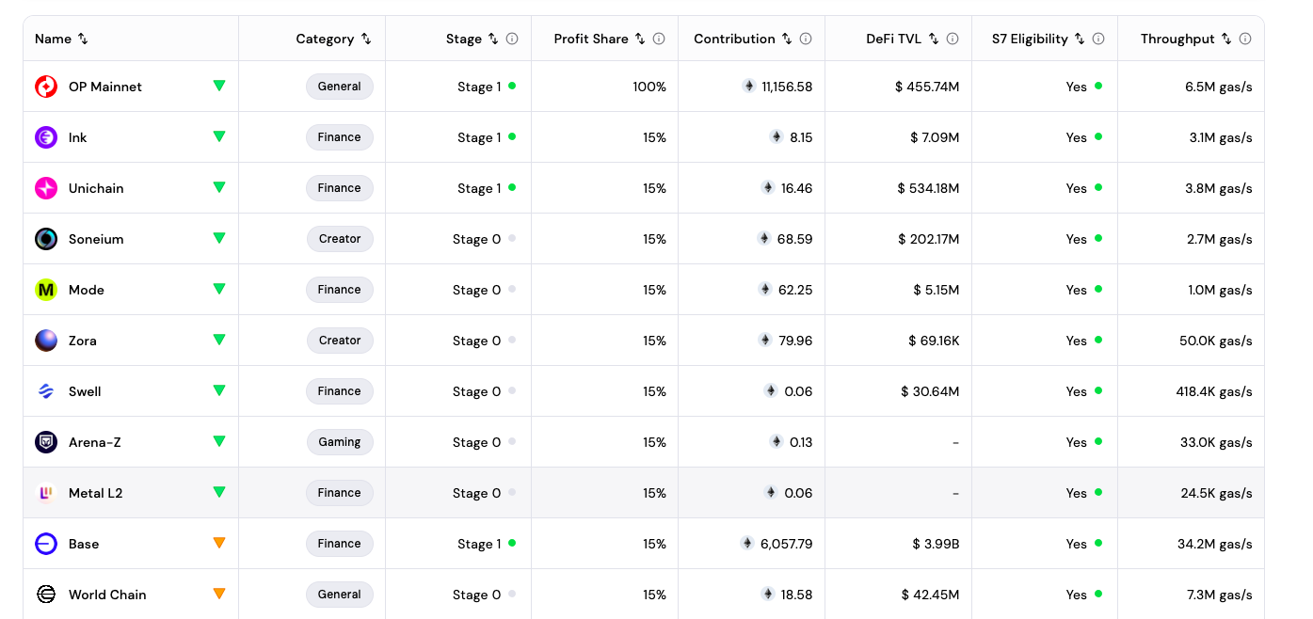Viewport: 1313px width, 619px height.
Task: Open the Contribution column info icon
Action: (806, 39)
